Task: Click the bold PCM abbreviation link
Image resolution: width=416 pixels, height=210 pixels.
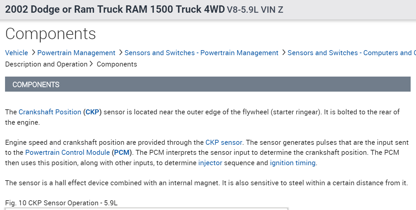Action: (x=121, y=152)
